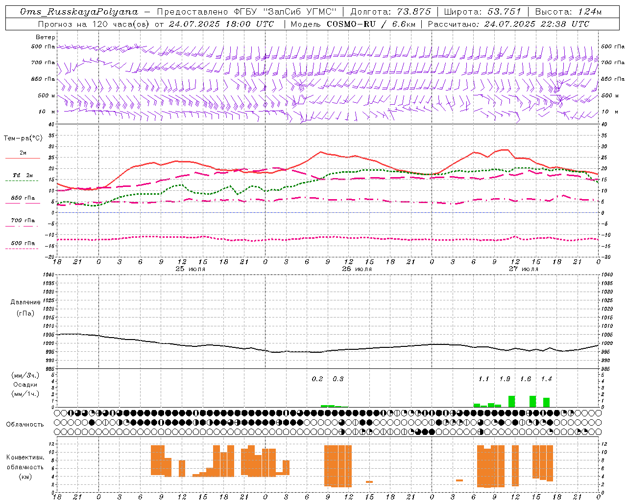Click the (км) convective cloud unit label
Viewport: 627px width, 501px height.
click(x=25, y=477)
